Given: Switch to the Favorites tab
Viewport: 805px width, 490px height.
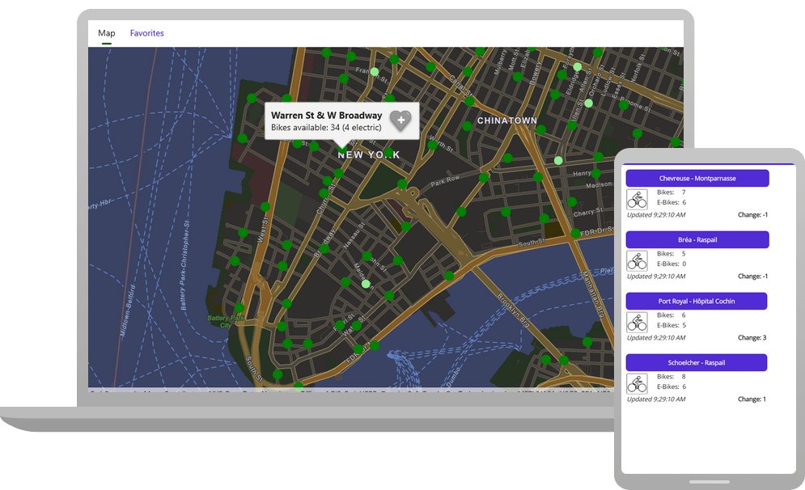Looking at the screenshot, I should coord(146,33).
